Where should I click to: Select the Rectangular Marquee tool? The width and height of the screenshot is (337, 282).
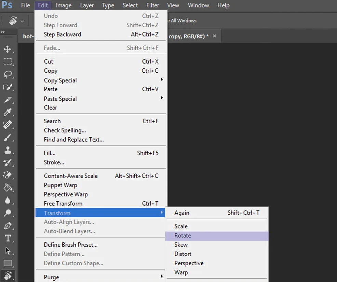(x=8, y=62)
